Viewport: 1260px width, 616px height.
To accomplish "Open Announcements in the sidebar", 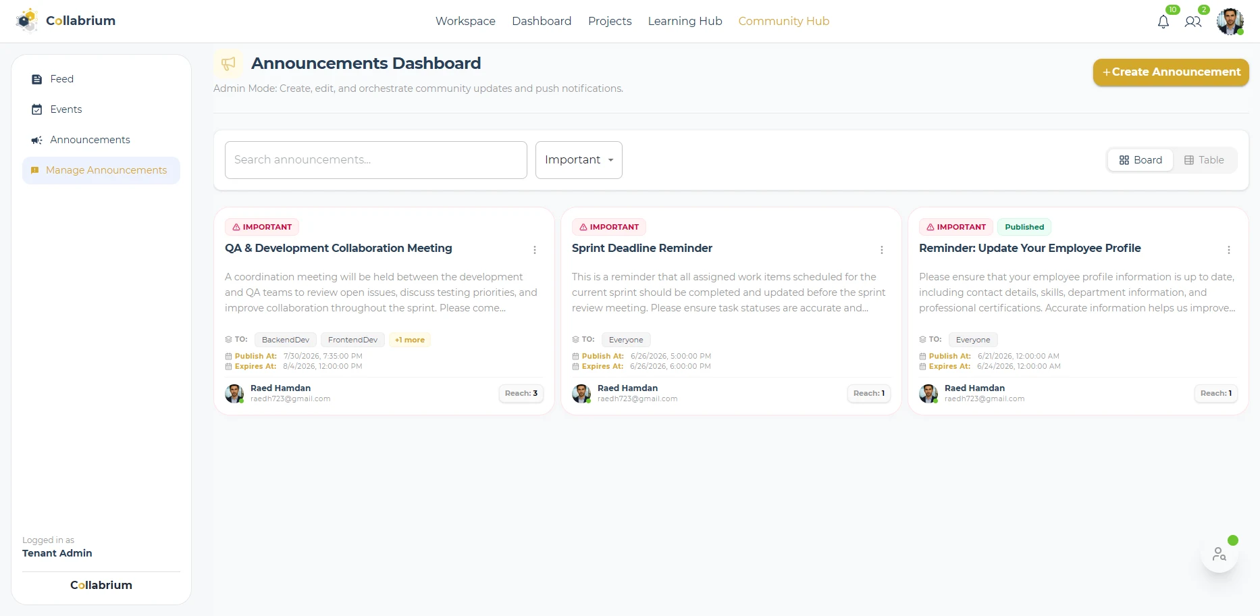I will tap(101, 140).
